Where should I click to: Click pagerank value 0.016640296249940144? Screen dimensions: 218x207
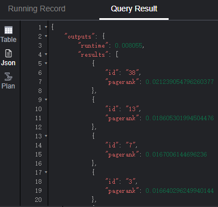[x=179, y=191]
